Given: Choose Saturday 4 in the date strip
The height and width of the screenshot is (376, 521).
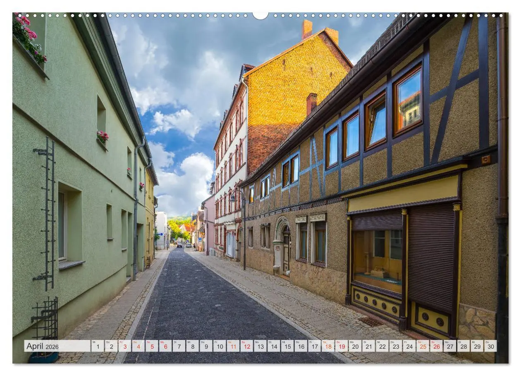Looking at the screenshot, I should (138, 346).
